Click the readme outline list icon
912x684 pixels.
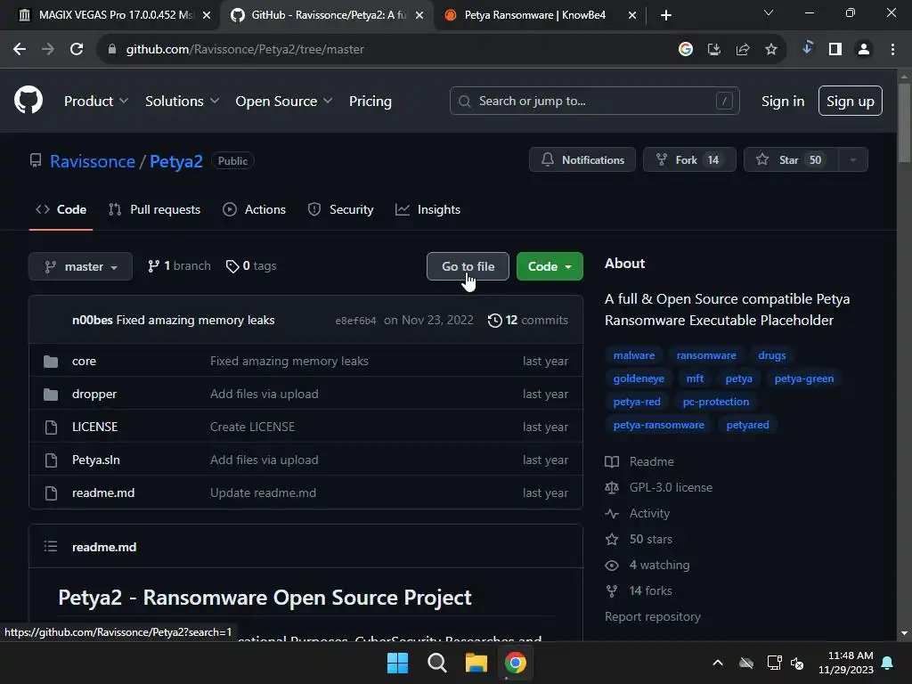click(51, 547)
